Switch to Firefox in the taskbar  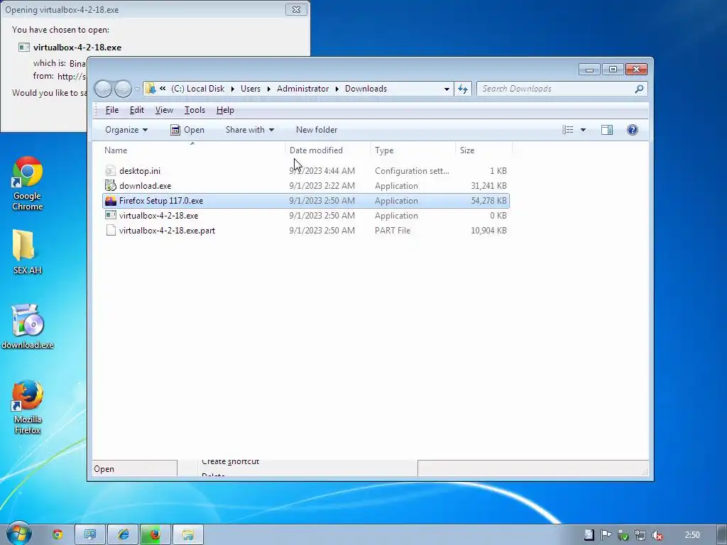click(x=155, y=534)
